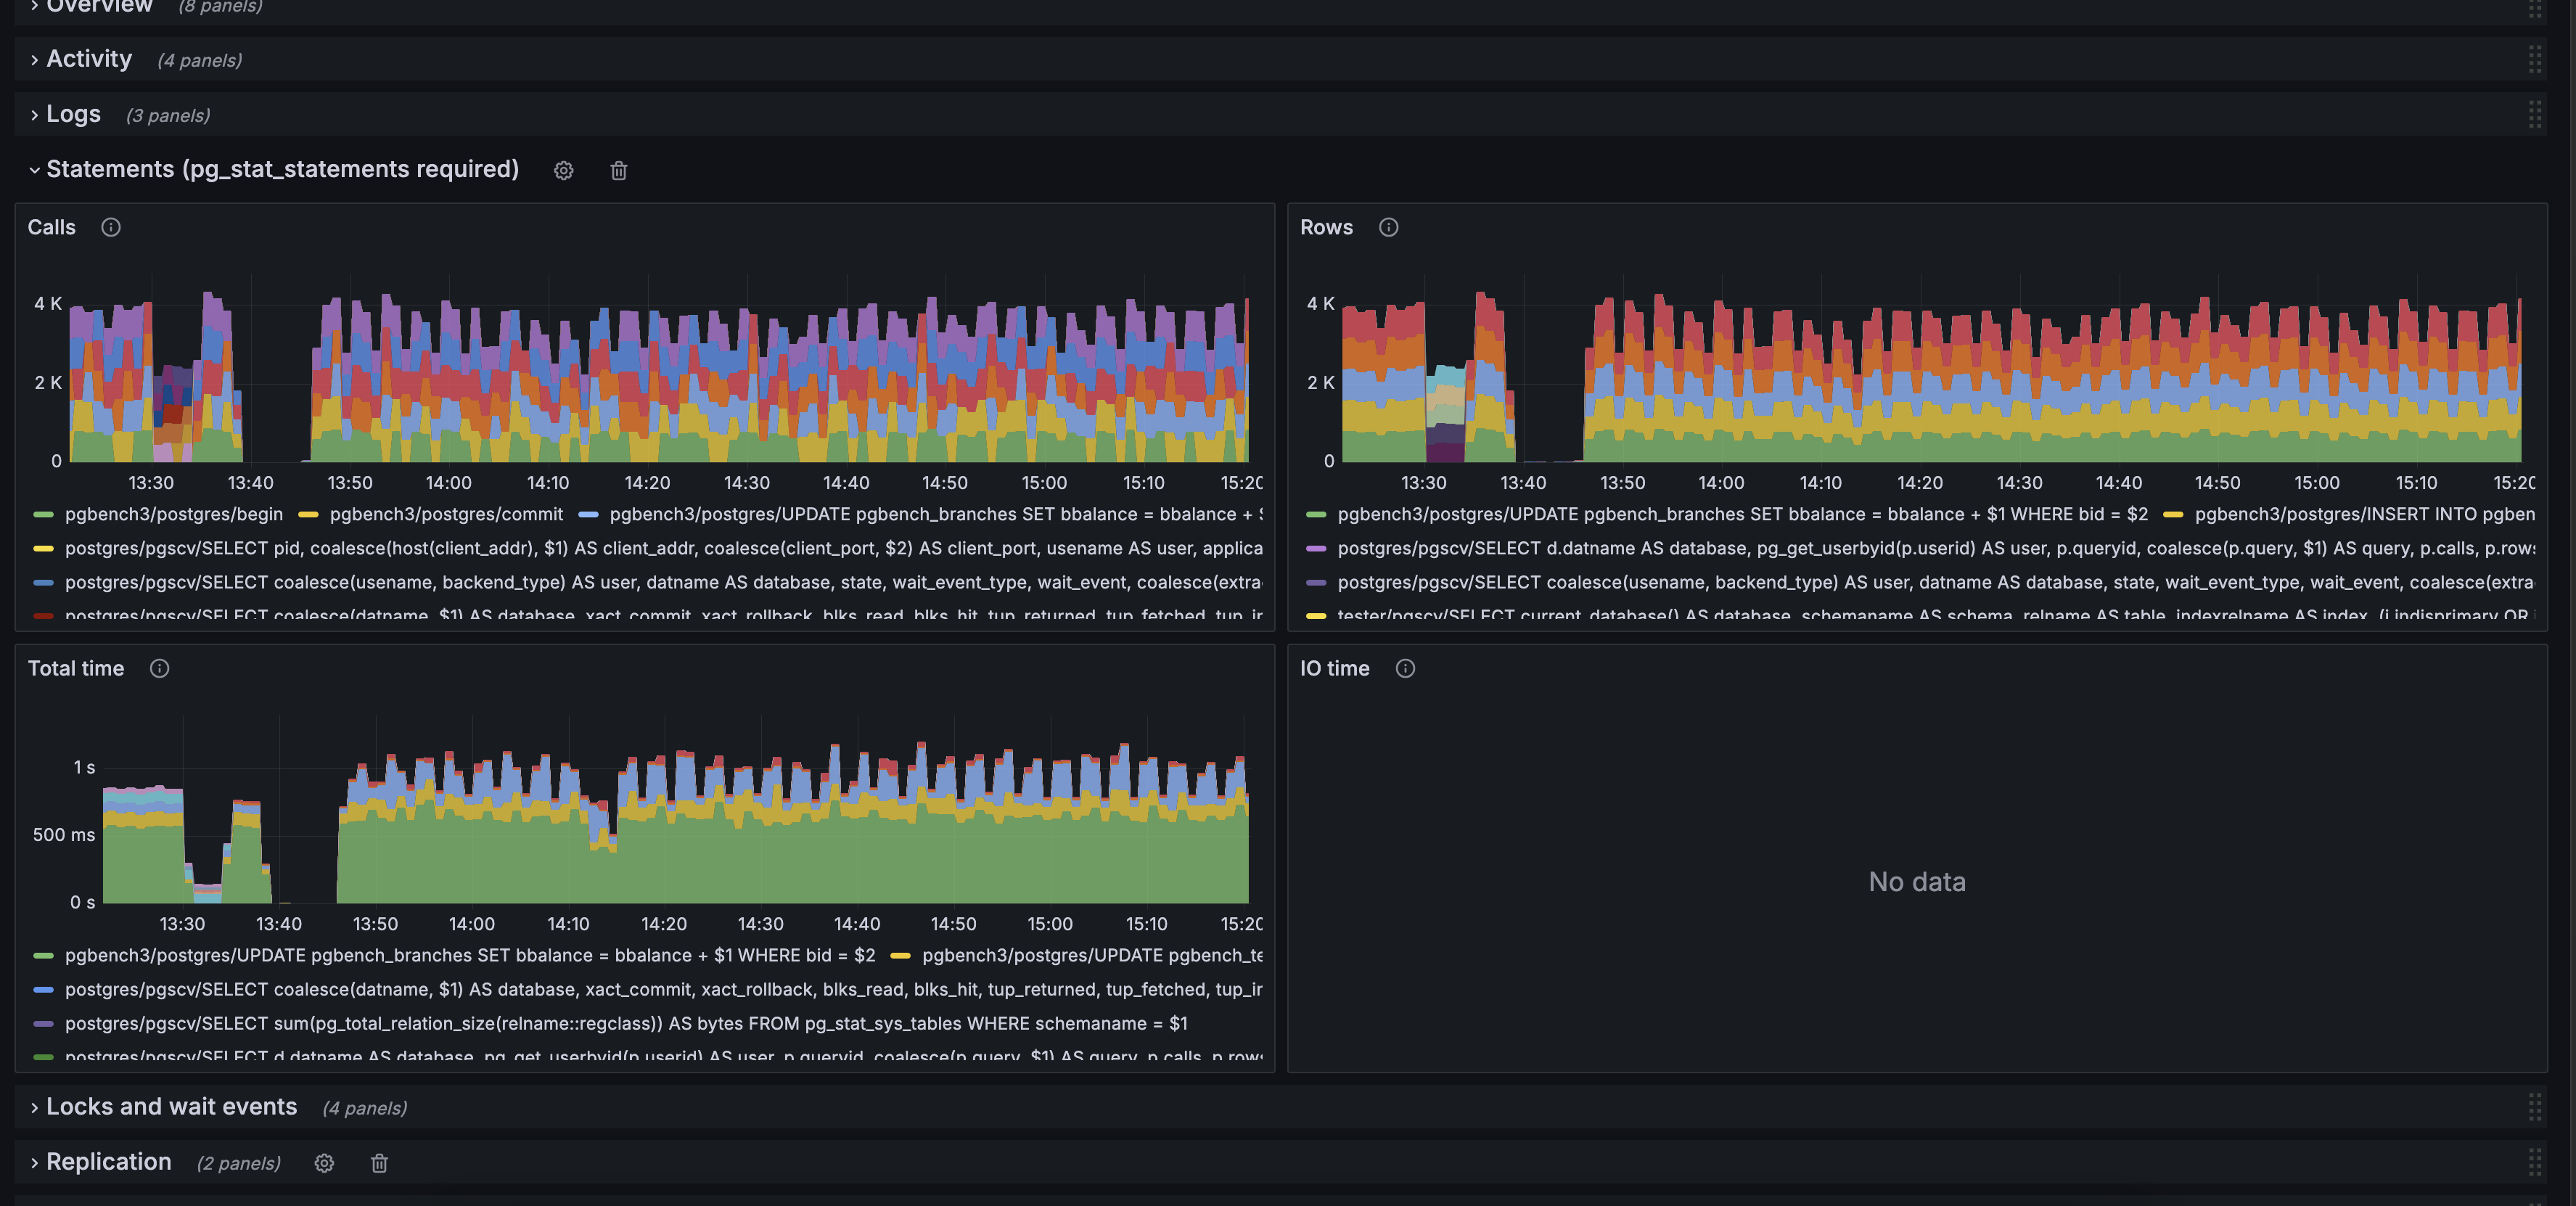Grab the Activity row drag handle

click(2534, 60)
